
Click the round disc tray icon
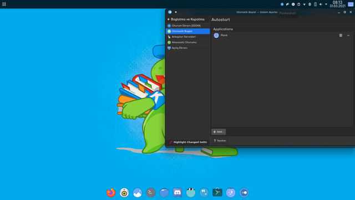[293, 4]
